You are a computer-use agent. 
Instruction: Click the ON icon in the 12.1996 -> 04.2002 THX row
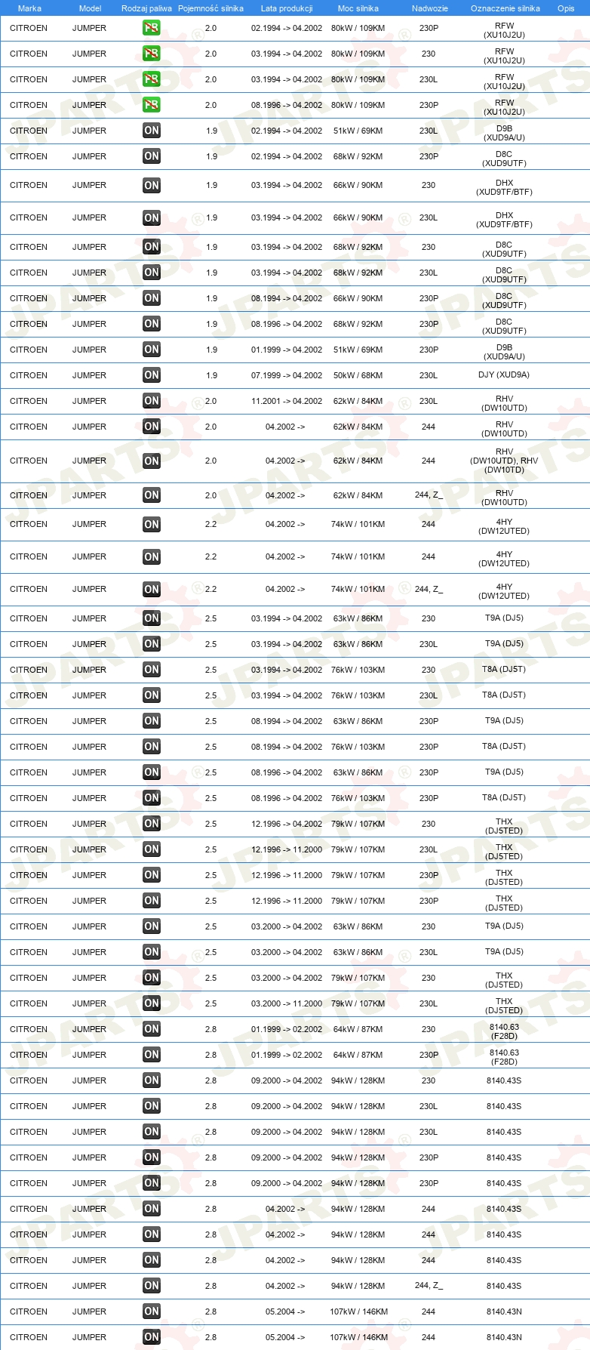[x=152, y=824]
